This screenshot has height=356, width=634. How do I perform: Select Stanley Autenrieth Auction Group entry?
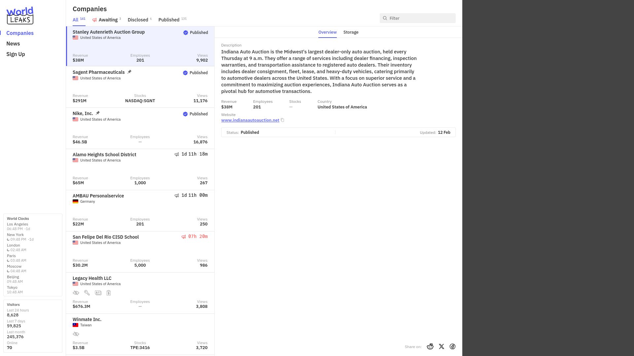140,46
